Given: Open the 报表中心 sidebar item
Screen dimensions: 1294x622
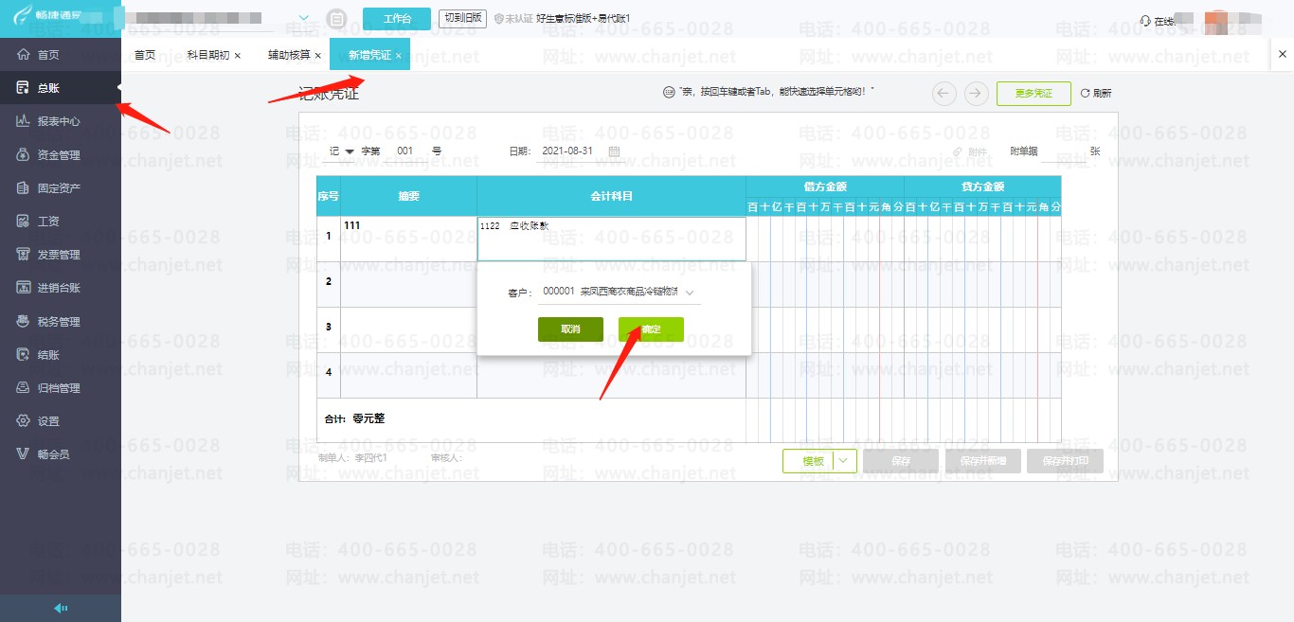Looking at the screenshot, I should point(61,121).
